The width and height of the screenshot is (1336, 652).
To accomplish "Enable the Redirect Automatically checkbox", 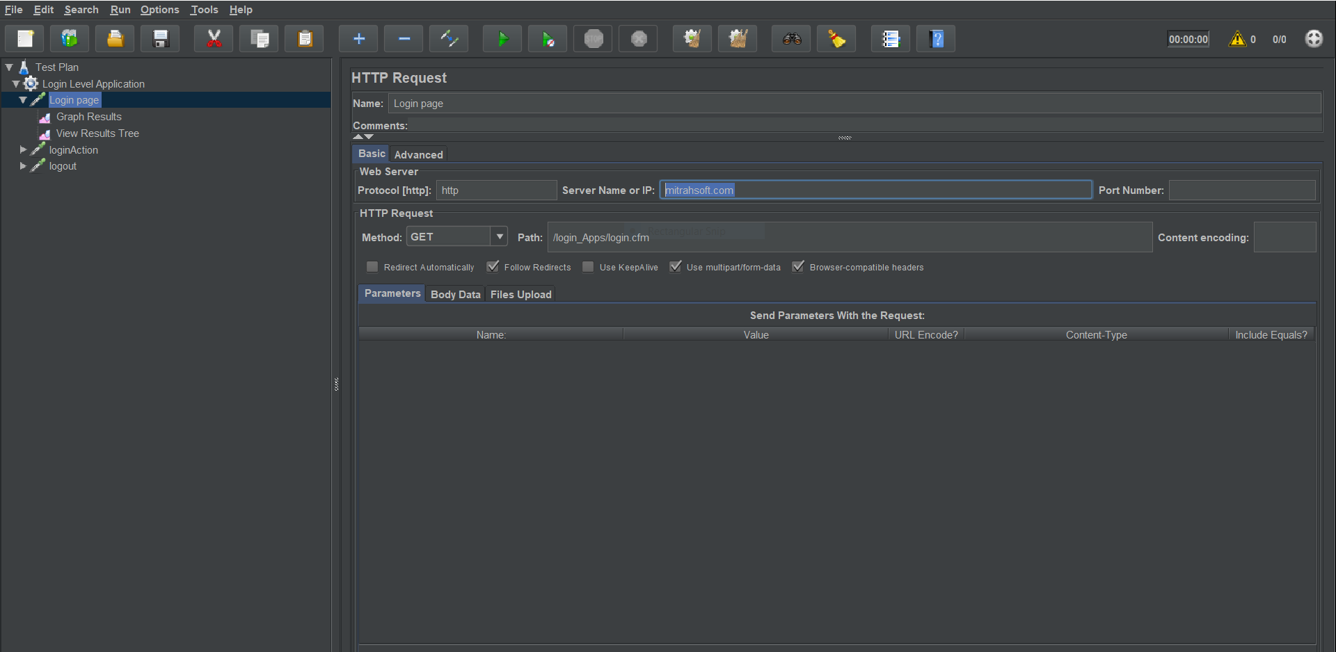I will click(372, 267).
